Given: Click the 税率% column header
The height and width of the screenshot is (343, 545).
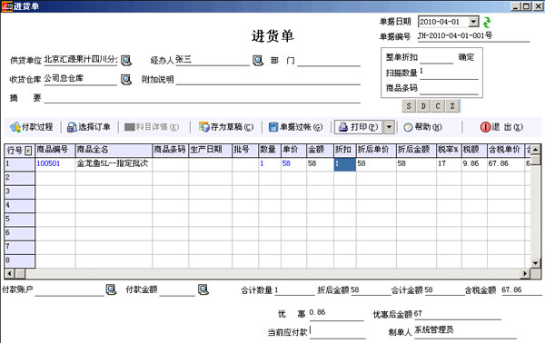Looking at the screenshot, I should click(449, 150).
